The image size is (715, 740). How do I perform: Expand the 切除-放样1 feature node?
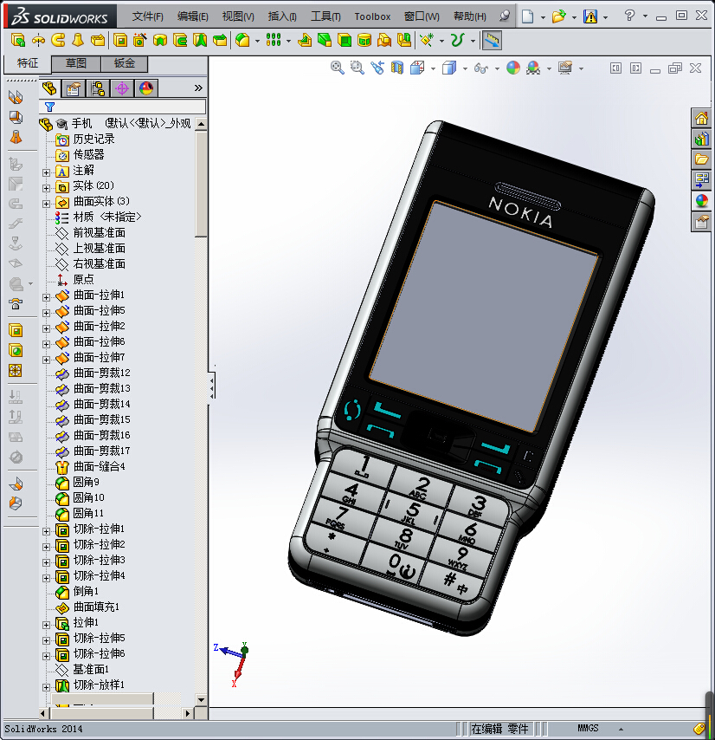pos(46,687)
